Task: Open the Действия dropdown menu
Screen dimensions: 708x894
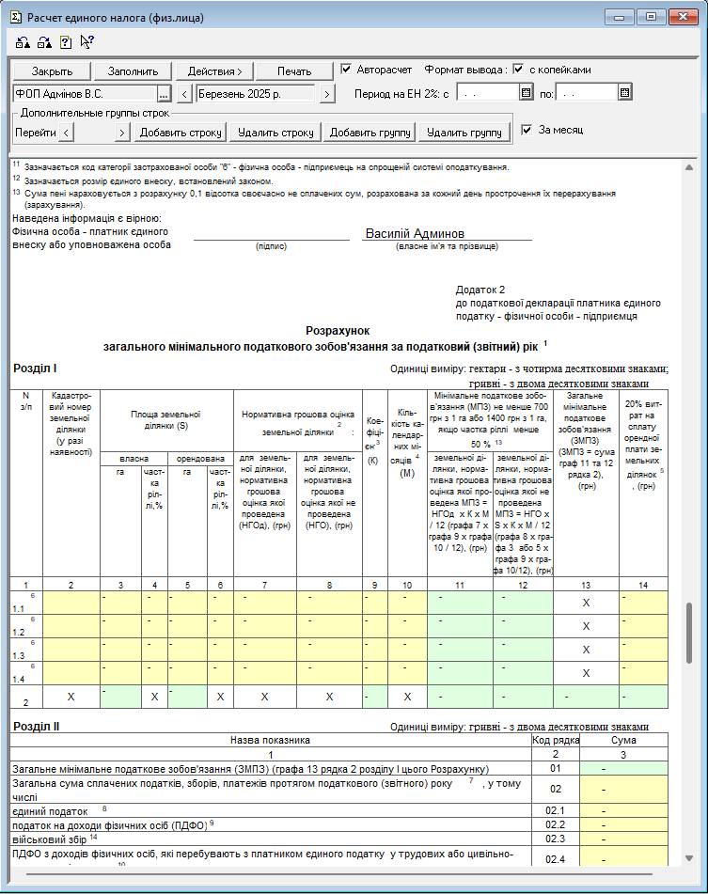Action: (215, 71)
